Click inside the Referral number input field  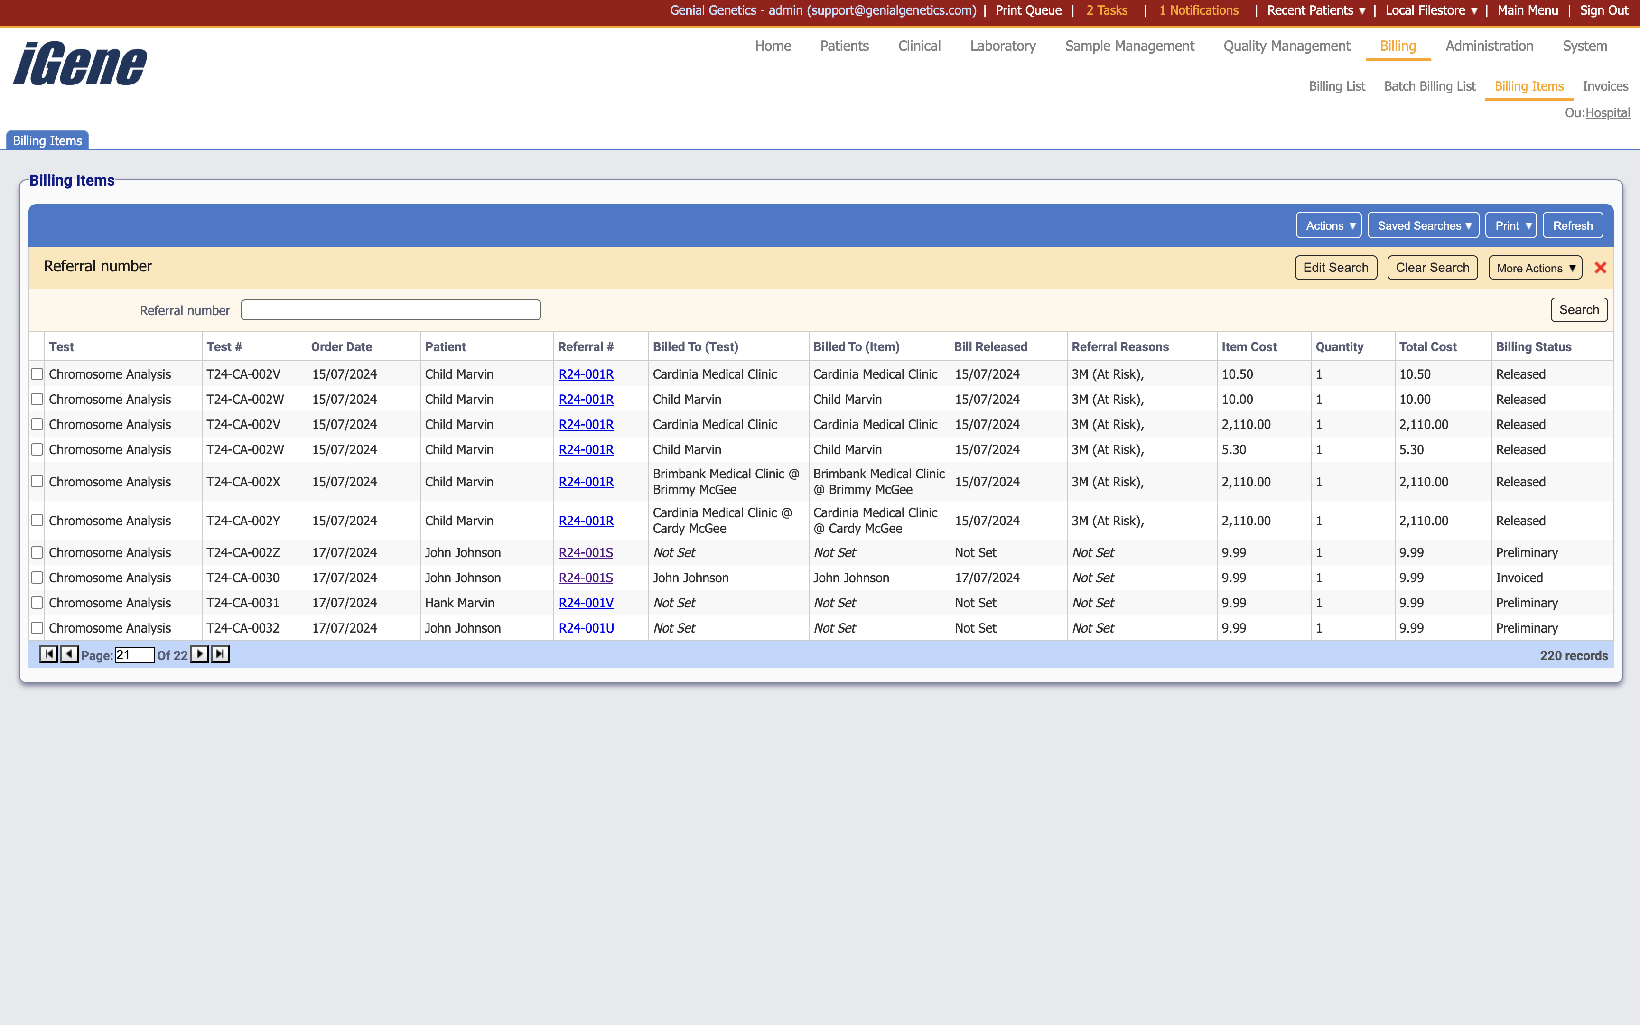pyautogui.click(x=391, y=310)
